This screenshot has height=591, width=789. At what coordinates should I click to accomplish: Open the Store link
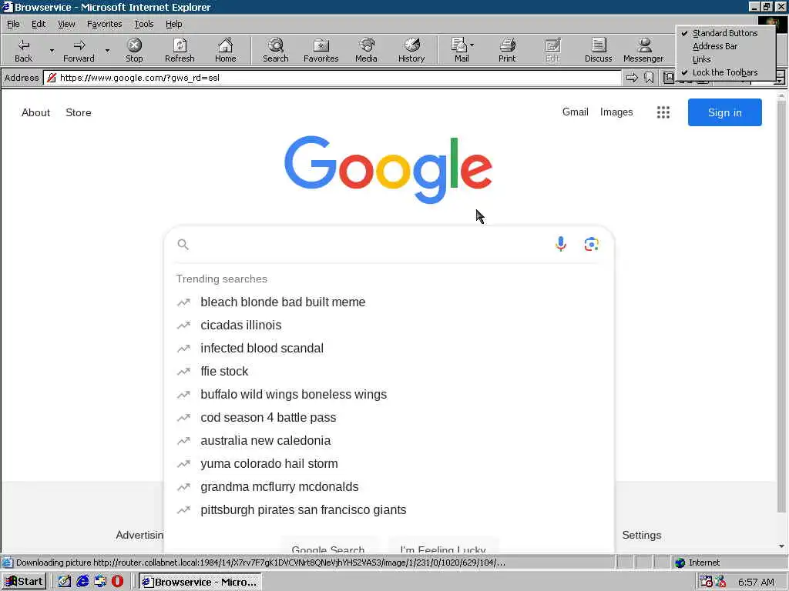[x=79, y=112]
